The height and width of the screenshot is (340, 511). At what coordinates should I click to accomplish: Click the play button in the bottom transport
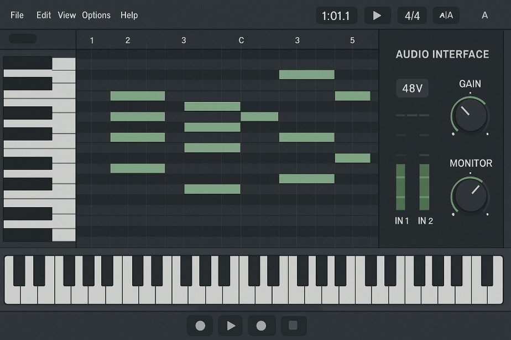[x=231, y=326]
